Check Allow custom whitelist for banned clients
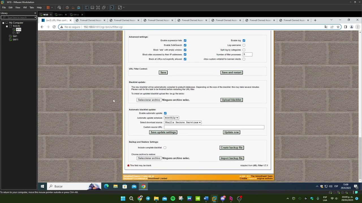Image resolution: width=362 pixels, height=203 pixels. (244, 59)
